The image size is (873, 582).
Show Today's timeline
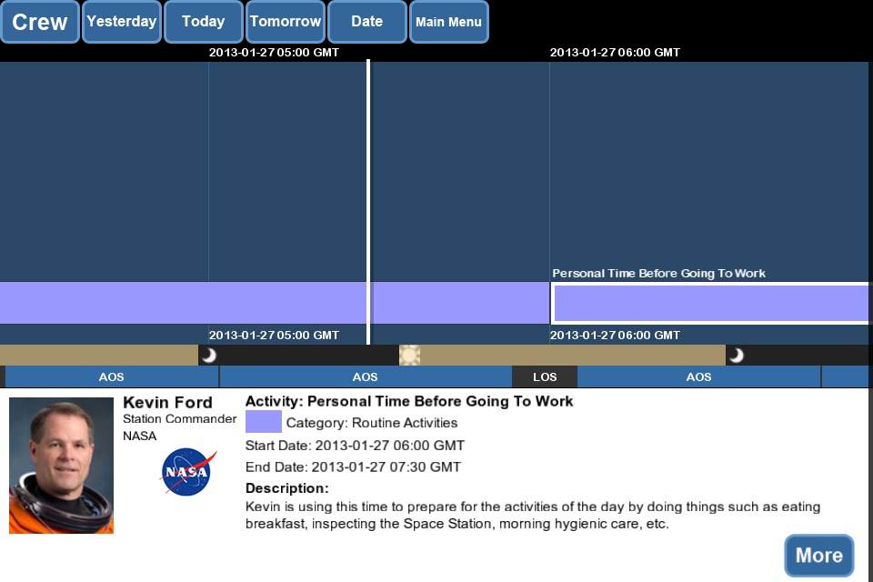click(203, 22)
